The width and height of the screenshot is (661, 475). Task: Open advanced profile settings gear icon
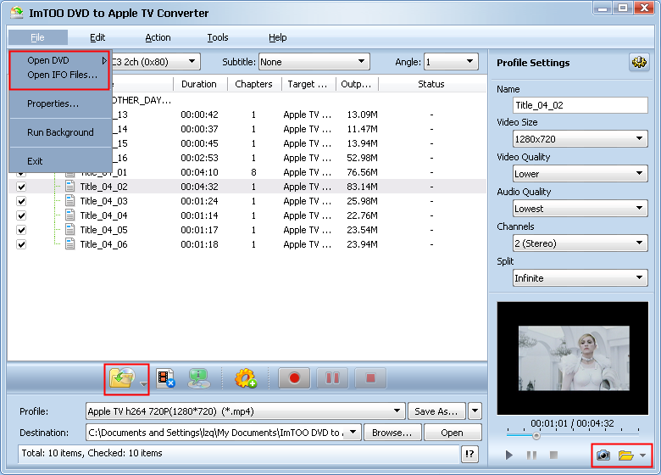point(639,63)
